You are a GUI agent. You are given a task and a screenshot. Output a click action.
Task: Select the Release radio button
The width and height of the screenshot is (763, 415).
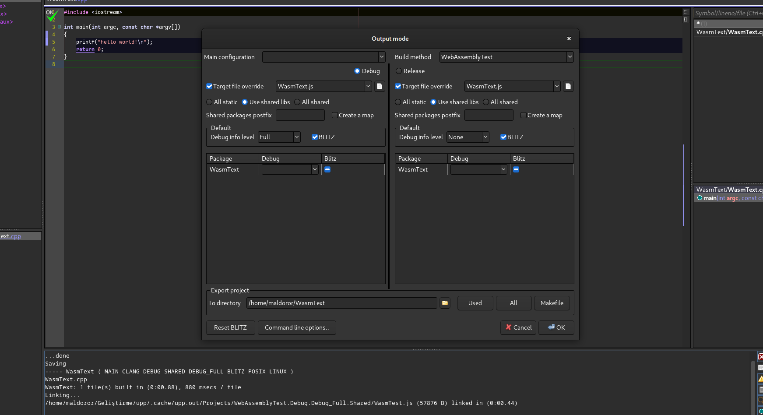click(x=399, y=71)
